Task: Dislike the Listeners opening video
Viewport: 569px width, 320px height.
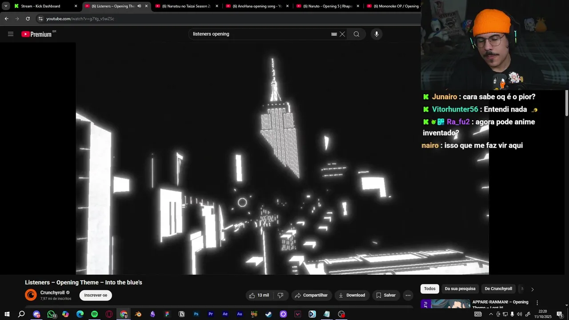Action: coord(280,295)
